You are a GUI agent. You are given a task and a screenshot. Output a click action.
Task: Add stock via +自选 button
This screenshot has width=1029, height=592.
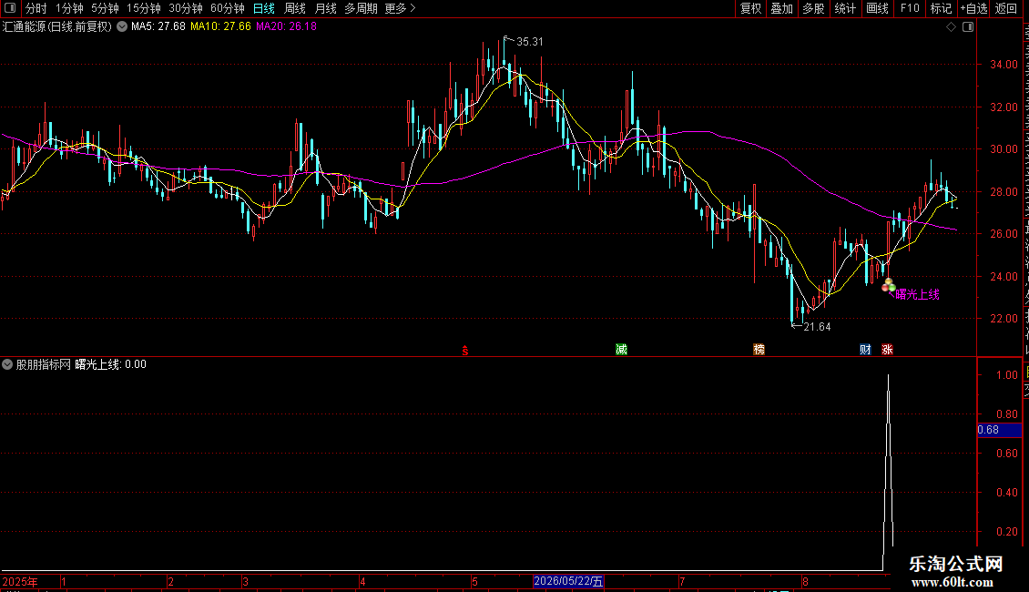[x=973, y=8]
